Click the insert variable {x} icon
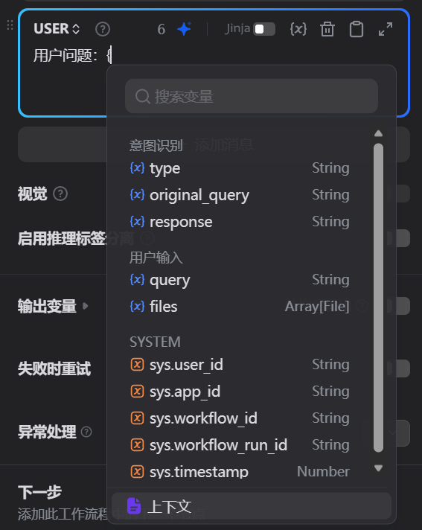Viewport: 422px width, 530px height. click(x=298, y=29)
